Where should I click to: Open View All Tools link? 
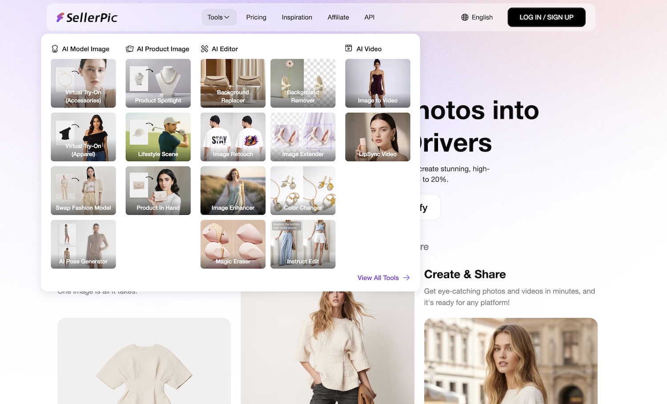click(x=383, y=277)
